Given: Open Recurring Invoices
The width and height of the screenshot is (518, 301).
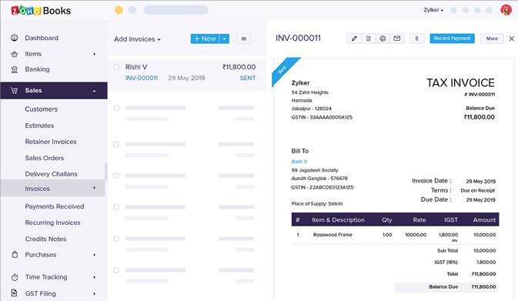Looking at the screenshot, I should tap(53, 222).
